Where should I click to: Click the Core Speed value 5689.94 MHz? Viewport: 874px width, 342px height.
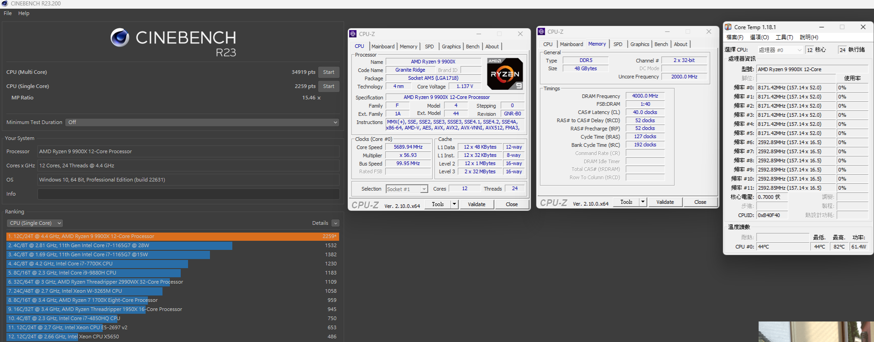tap(408, 147)
